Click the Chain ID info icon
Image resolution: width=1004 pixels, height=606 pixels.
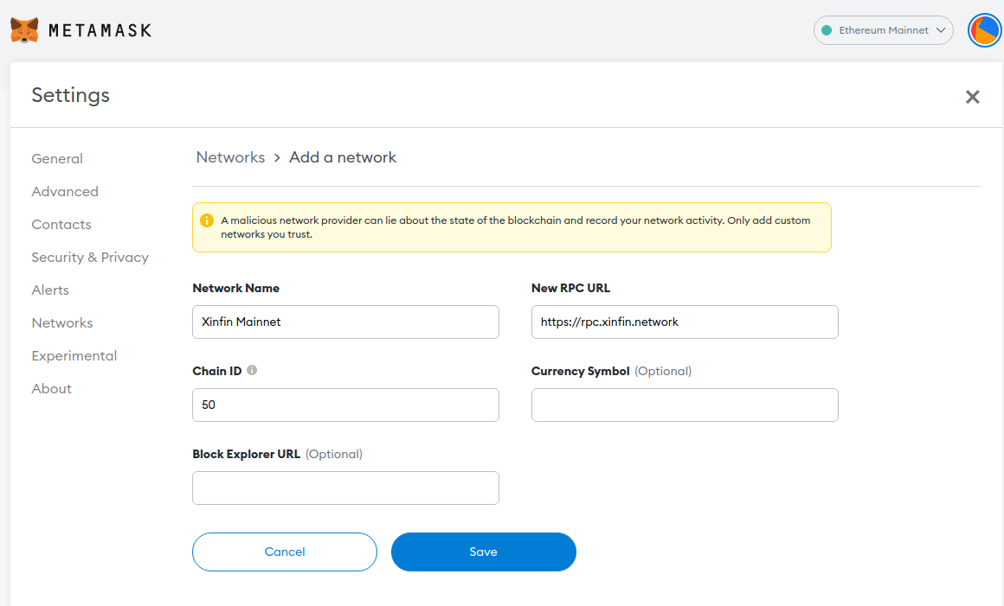click(252, 369)
